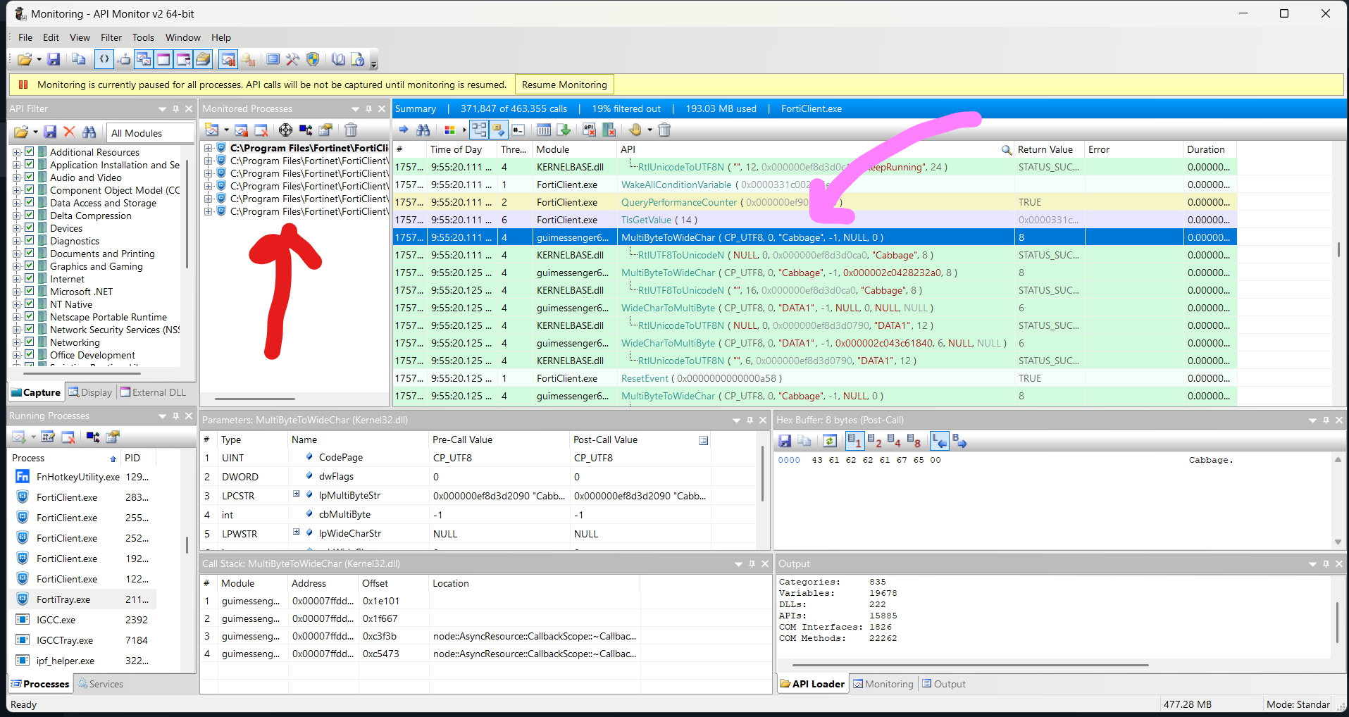1349x717 pixels.
Task: Expand the Graphics and Gaming tree node
Action: click(x=16, y=266)
